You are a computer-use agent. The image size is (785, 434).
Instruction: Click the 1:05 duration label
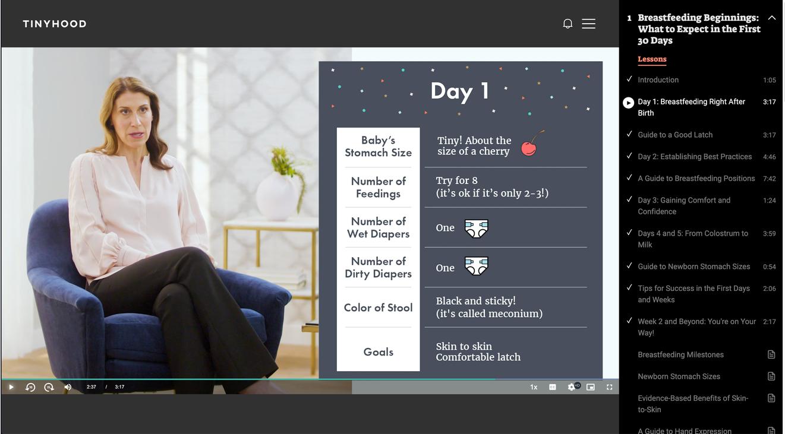point(770,80)
